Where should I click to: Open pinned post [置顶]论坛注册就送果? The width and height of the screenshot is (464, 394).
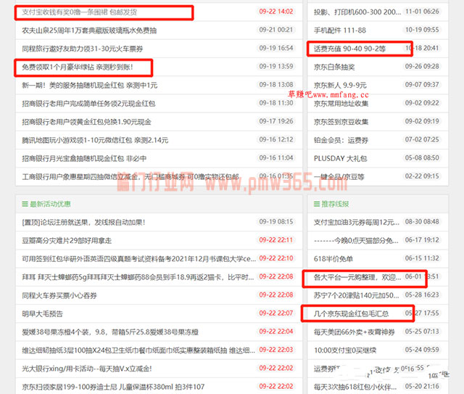pyautogui.click(x=83, y=223)
